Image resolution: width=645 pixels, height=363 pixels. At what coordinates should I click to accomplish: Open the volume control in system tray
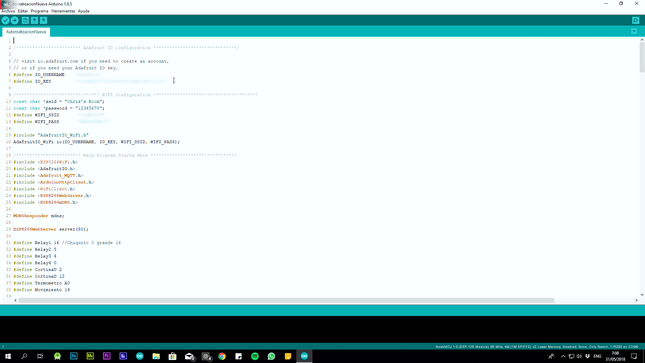coord(579,356)
